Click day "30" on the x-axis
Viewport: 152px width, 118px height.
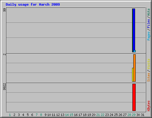tap(138, 115)
